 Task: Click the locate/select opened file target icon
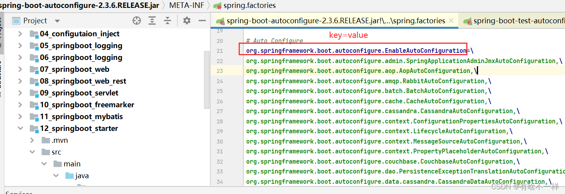[x=137, y=21]
